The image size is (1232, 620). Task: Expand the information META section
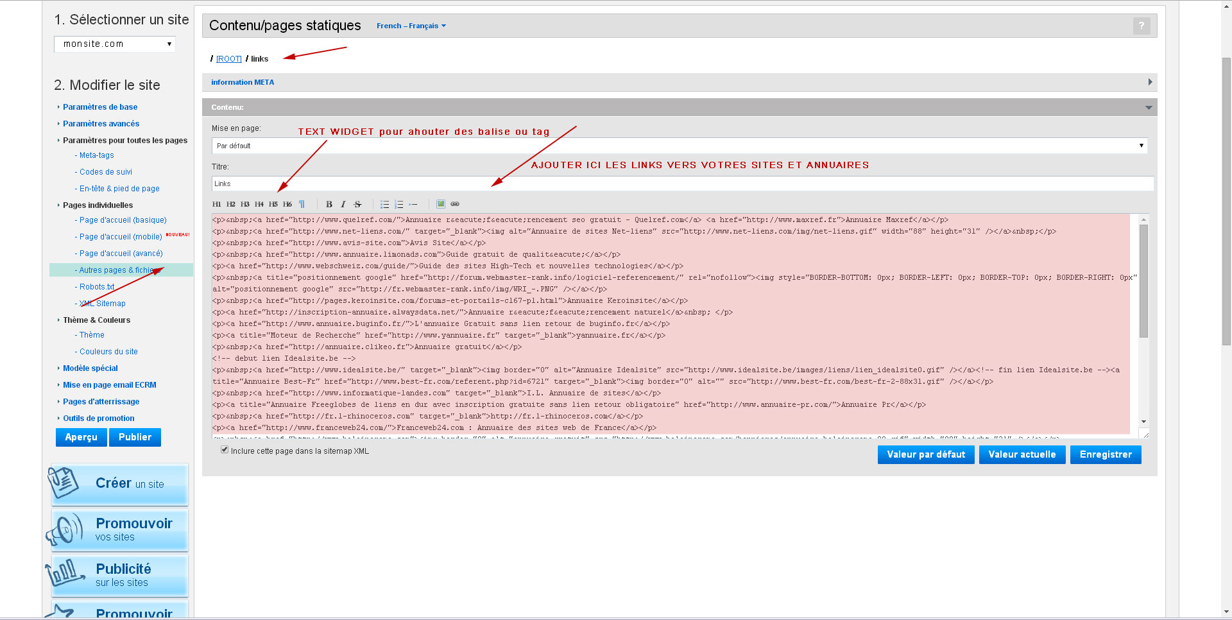pyautogui.click(x=680, y=82)
